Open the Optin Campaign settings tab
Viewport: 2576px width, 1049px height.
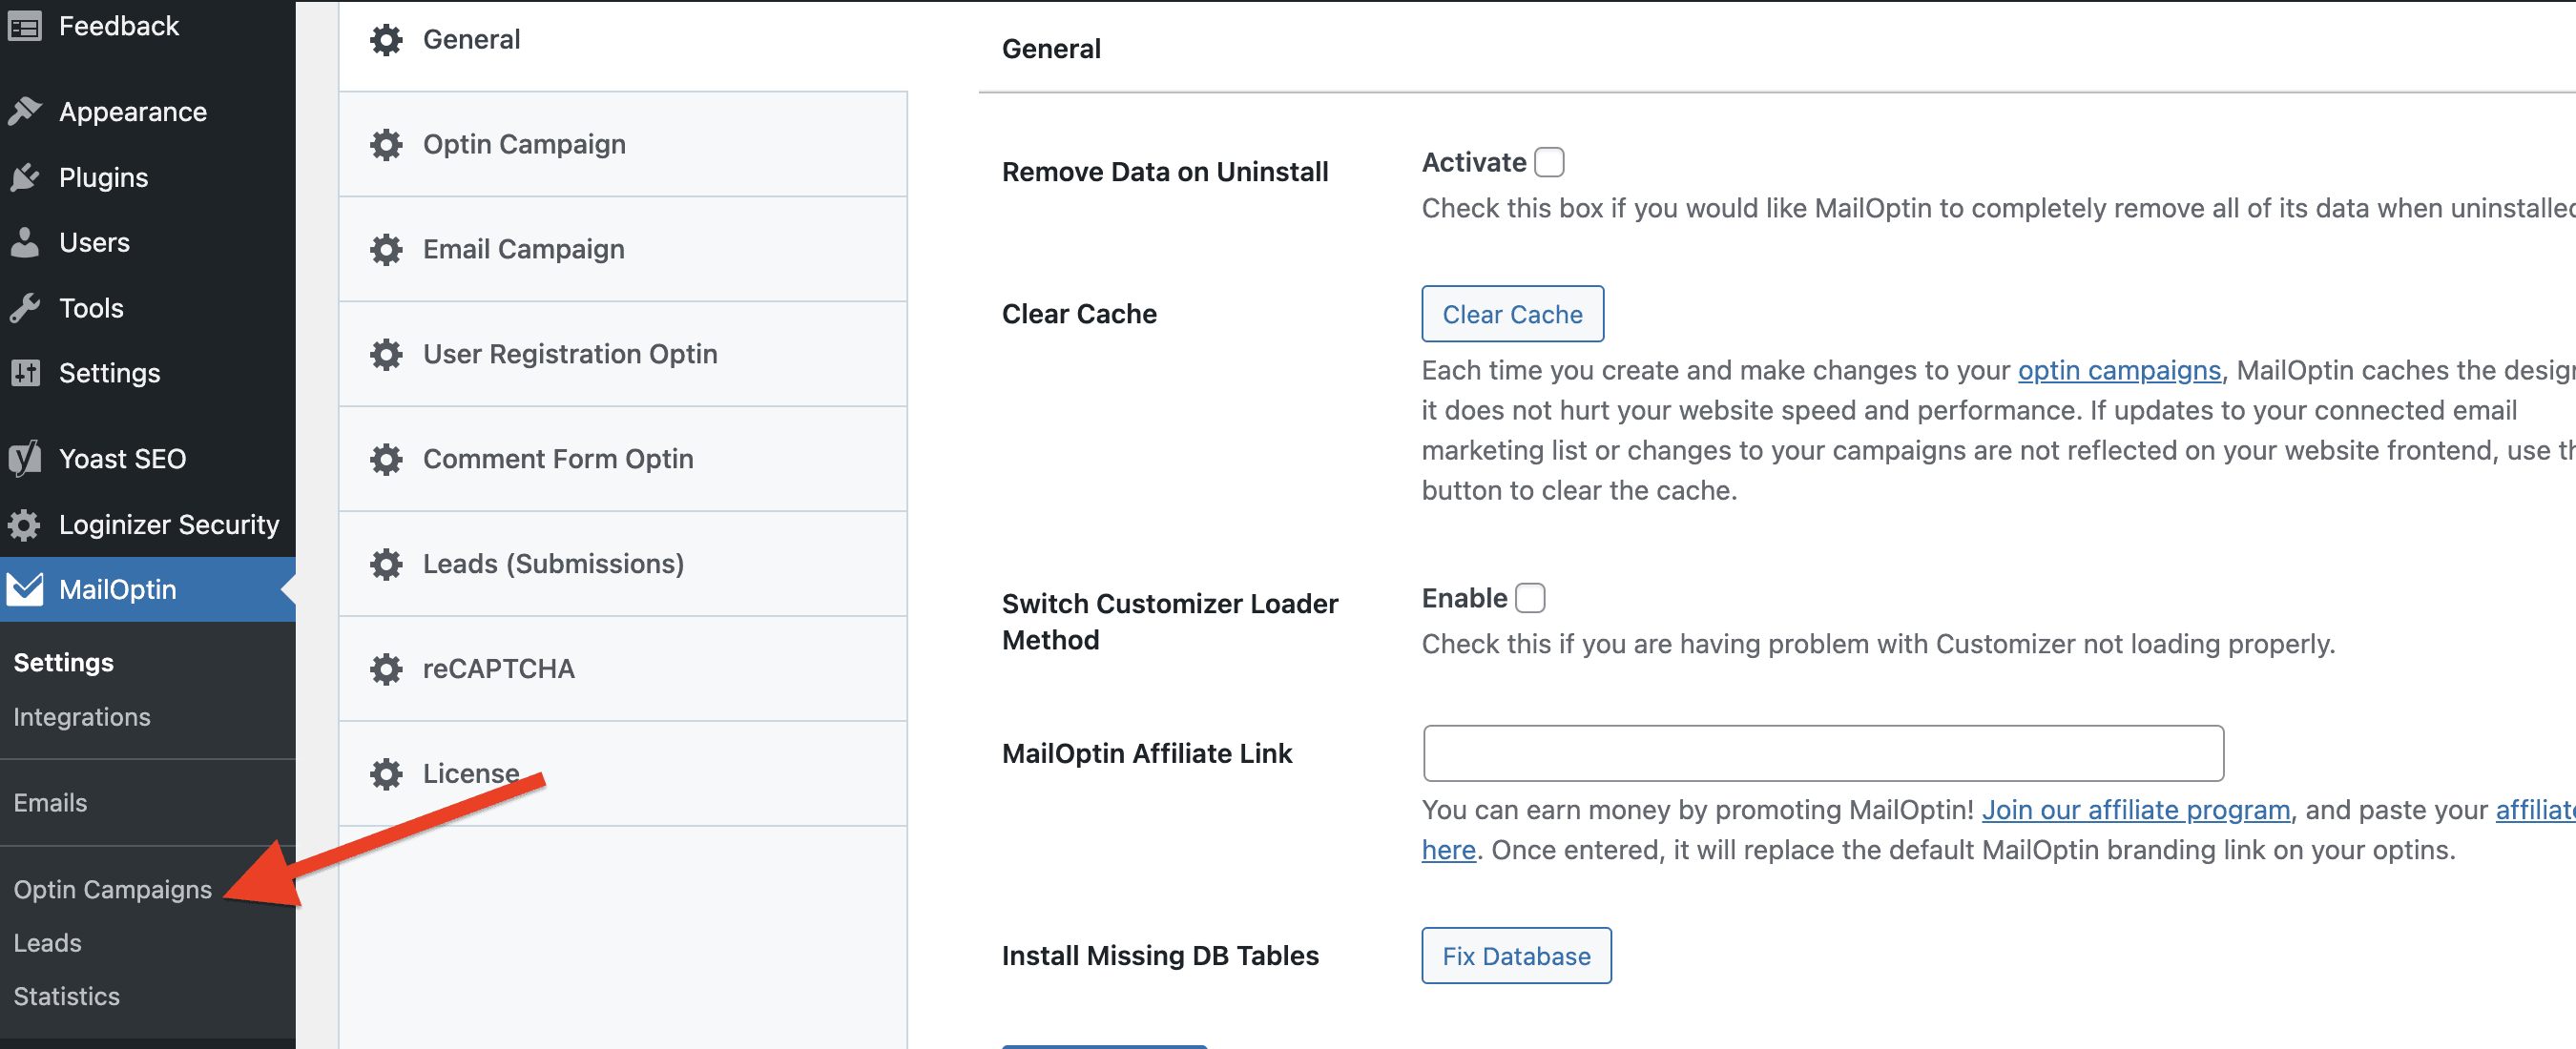click(x=623, y=144)
